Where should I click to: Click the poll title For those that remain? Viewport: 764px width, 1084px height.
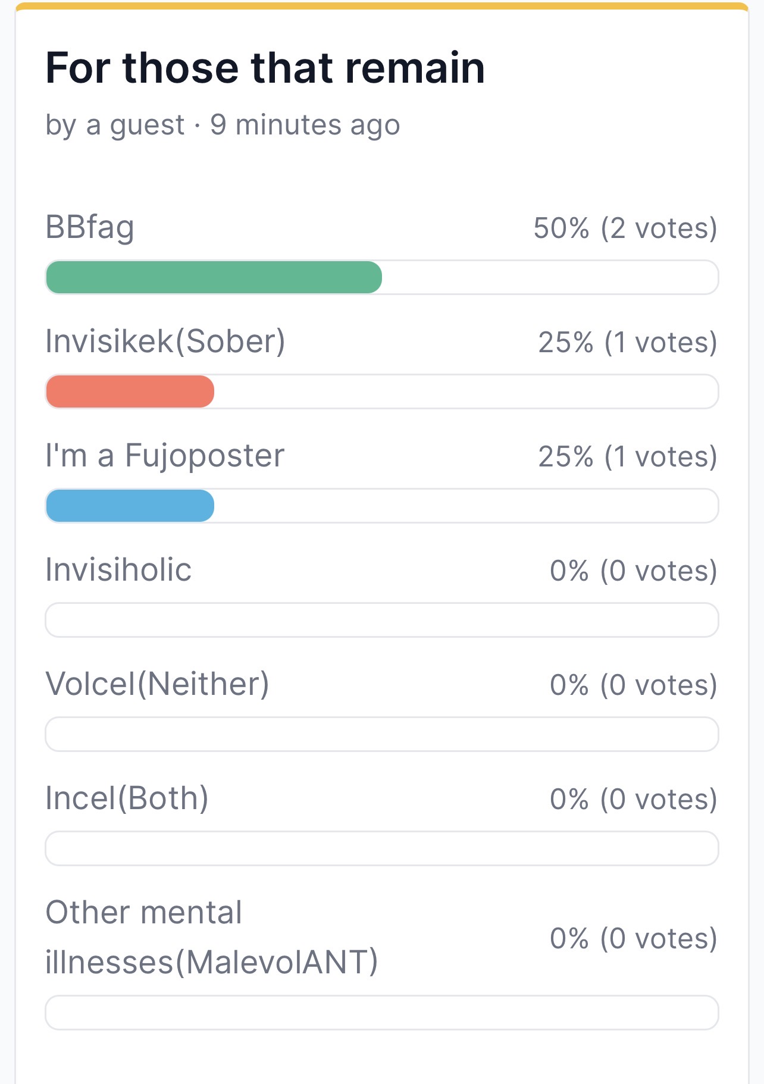(265, 68)
